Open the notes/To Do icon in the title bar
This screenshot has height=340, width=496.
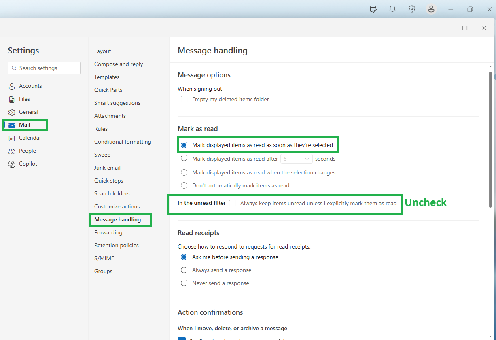[x=373, y=9]
